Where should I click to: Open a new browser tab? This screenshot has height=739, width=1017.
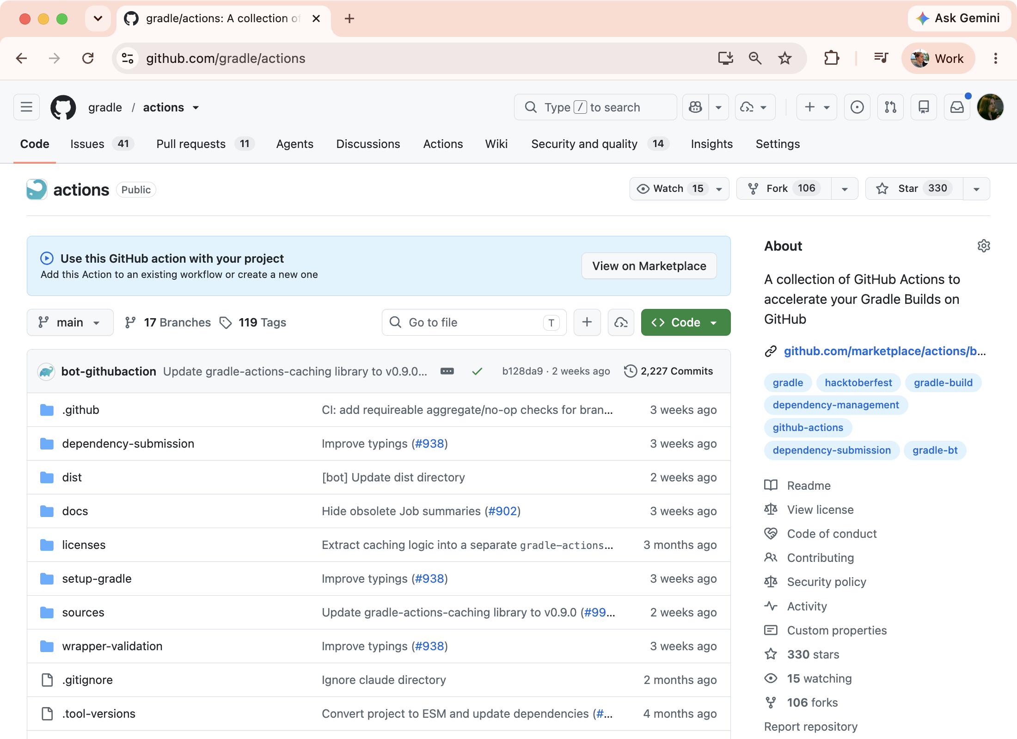pyautogui.click(x=349, y=18)
